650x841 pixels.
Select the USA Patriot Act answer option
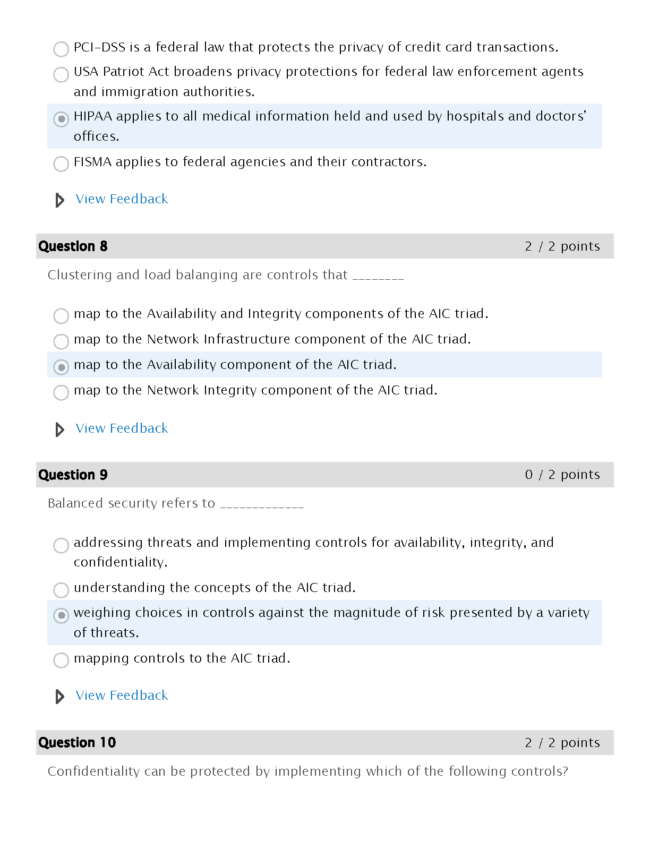(61, 74)
